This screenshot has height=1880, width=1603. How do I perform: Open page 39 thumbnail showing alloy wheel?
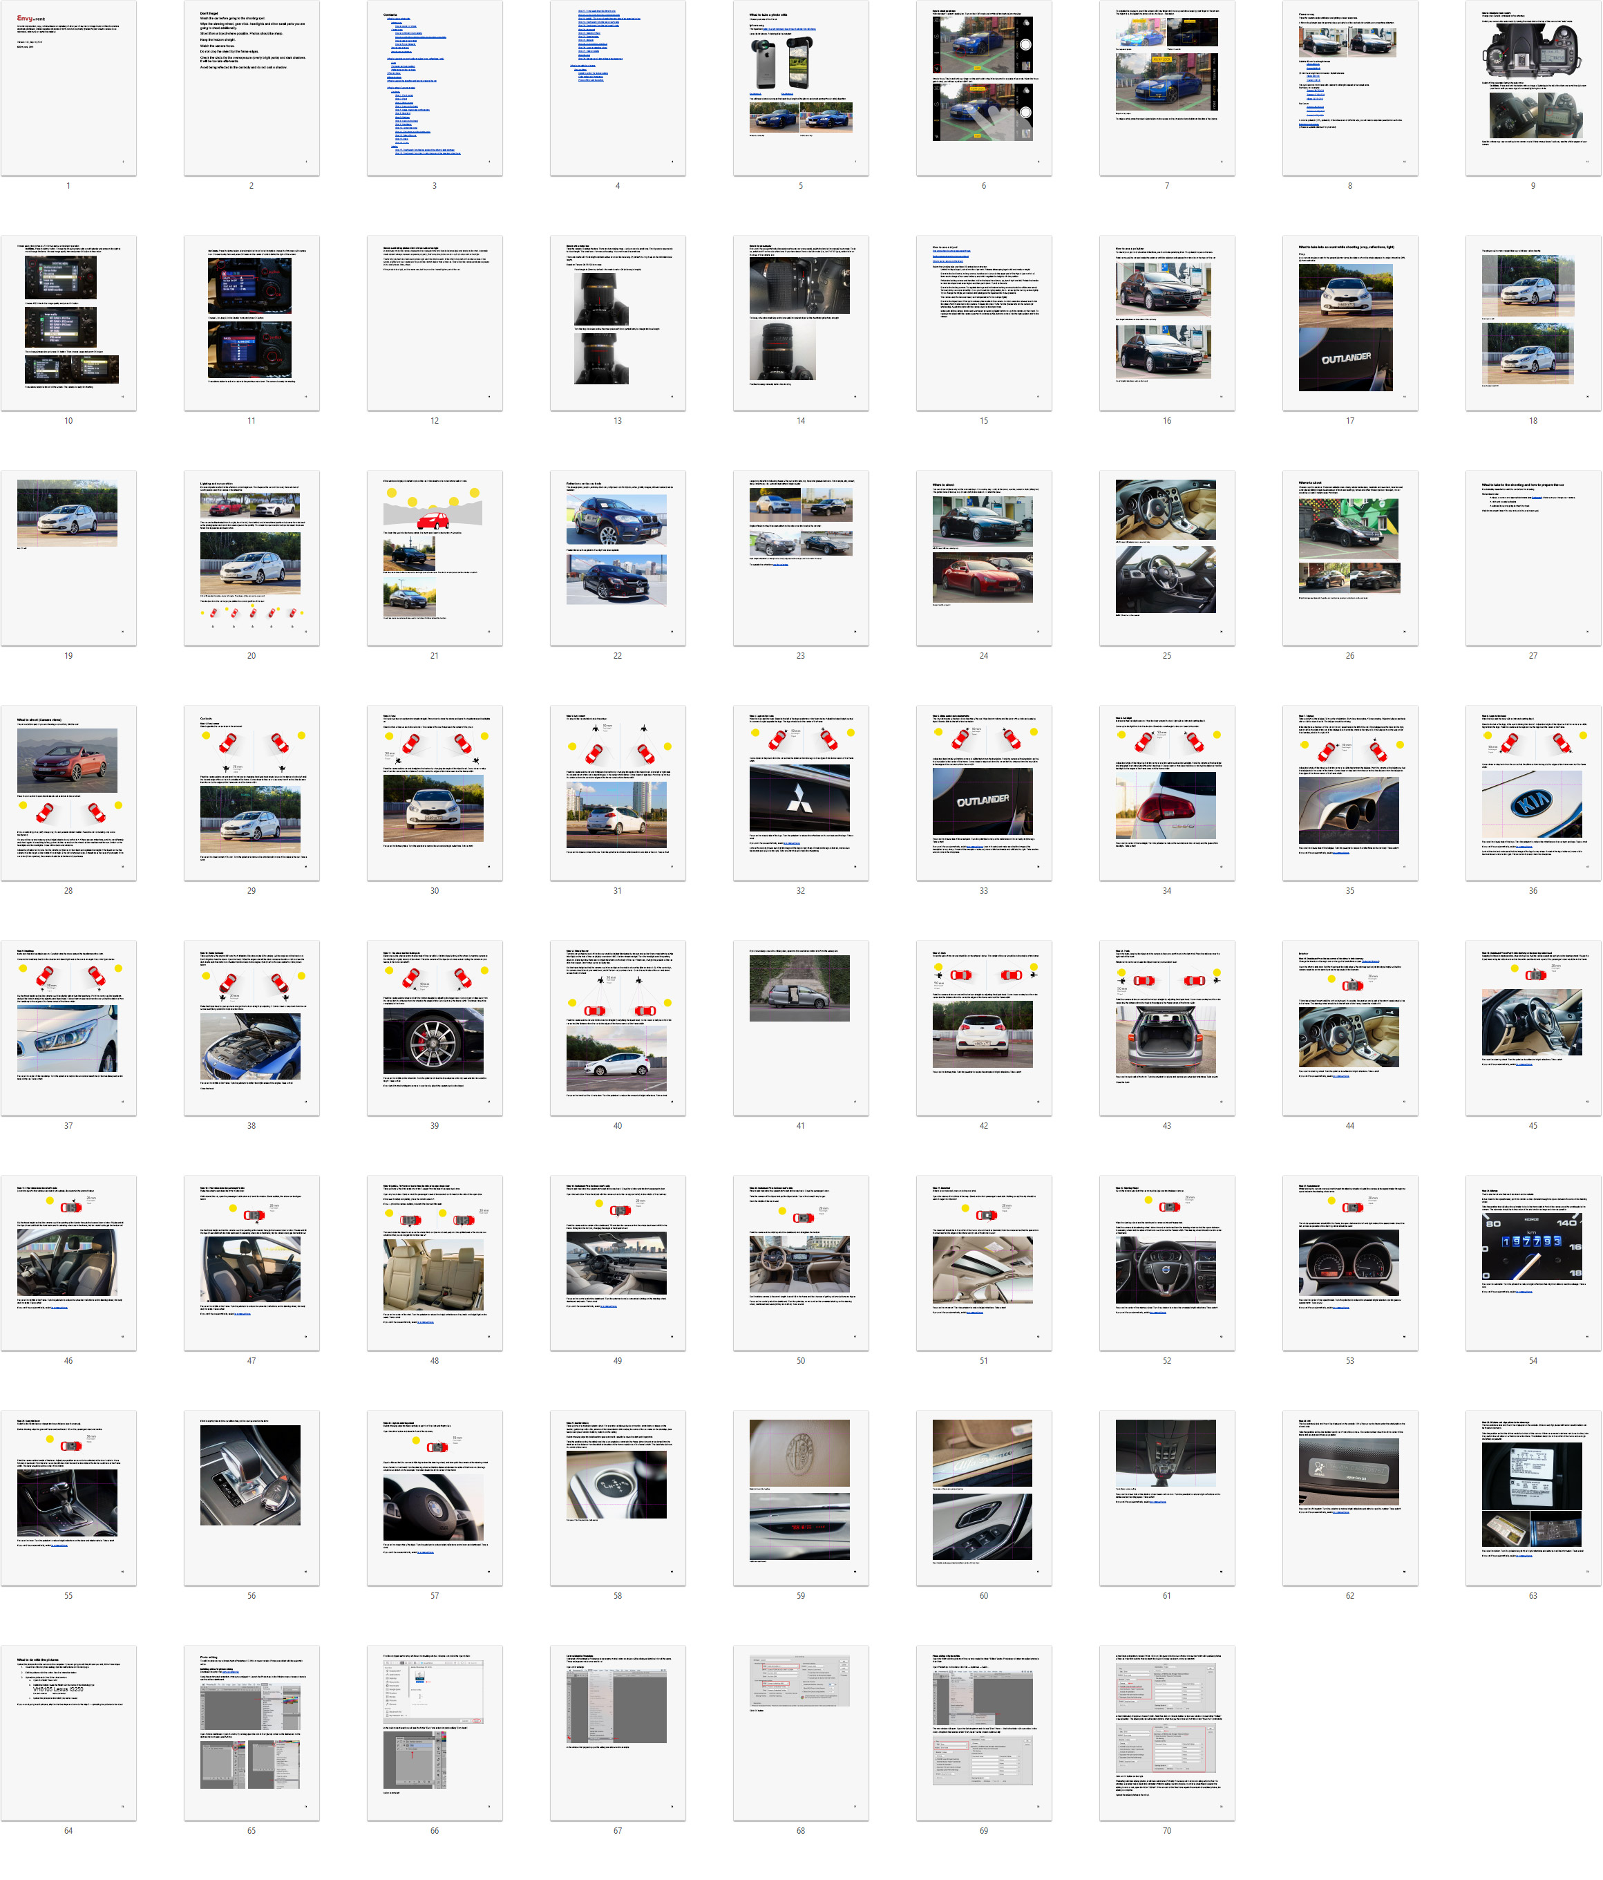tap(435, 1028)
